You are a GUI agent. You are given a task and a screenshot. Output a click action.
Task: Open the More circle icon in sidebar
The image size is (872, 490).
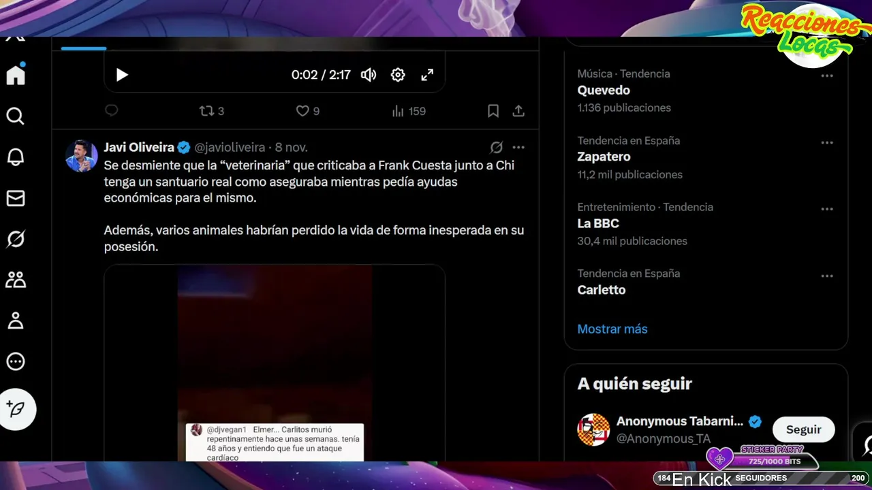click(x=16, y=361)
